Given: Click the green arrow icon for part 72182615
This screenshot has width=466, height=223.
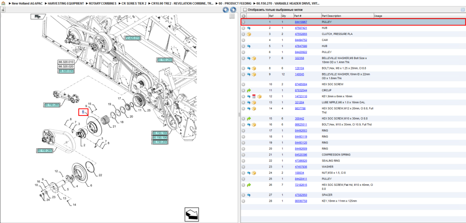Looking at the screenshot, I should tap(249, 185).
